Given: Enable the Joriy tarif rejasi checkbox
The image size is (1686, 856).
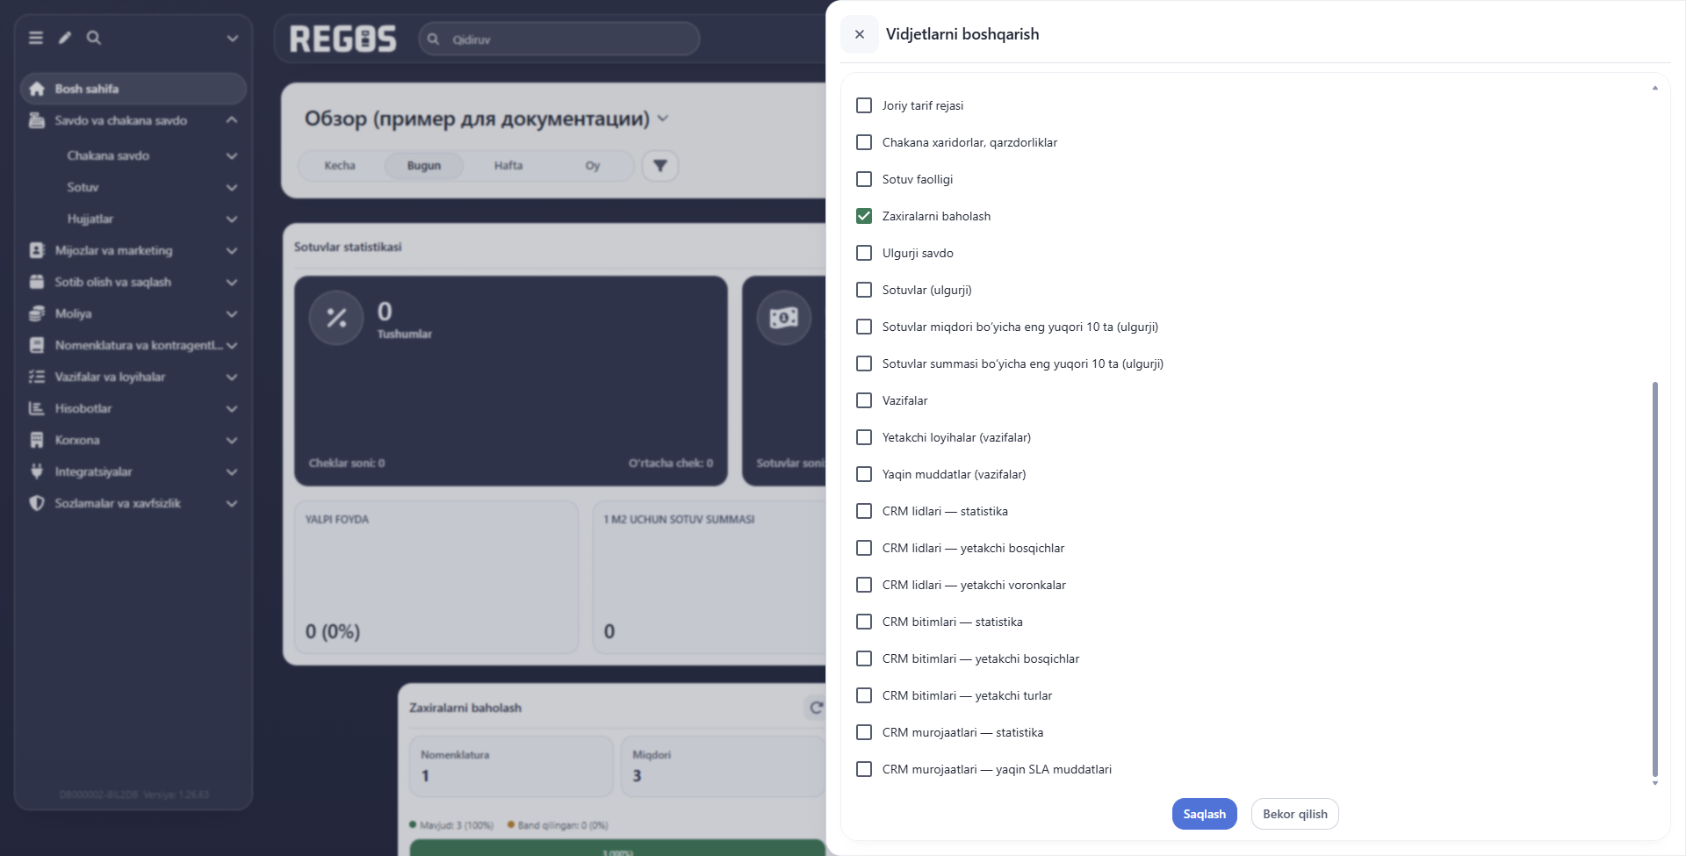Looking at the screenshot, I should (864, 105).
